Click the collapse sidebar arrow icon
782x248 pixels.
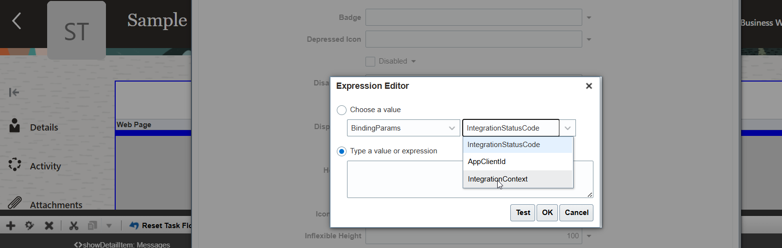click(14, 92)
